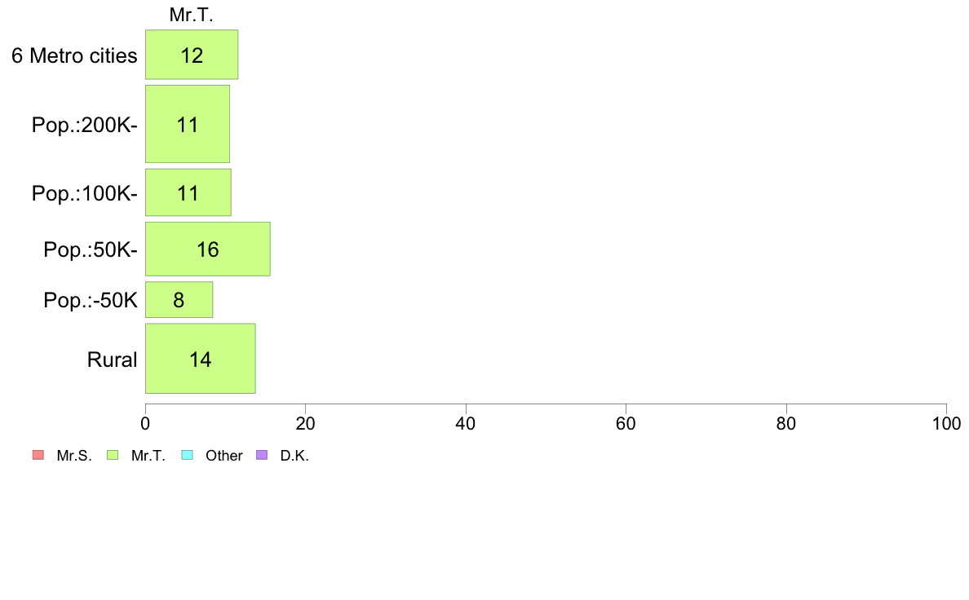969x600 pixels.
Task: Click the Other legend text
Action: click(x=223, y=456)
